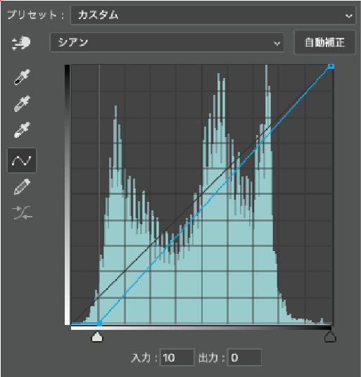Click the smooth curve values icon

22,213
